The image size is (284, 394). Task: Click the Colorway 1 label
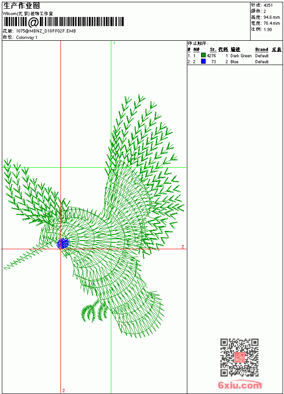[x=27, y=38]
